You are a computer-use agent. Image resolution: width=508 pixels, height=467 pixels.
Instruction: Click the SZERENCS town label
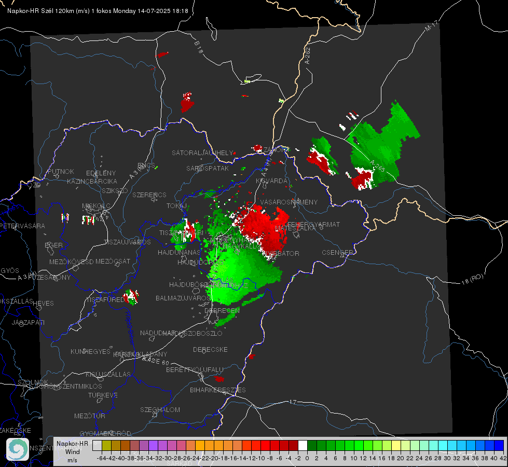149,195
